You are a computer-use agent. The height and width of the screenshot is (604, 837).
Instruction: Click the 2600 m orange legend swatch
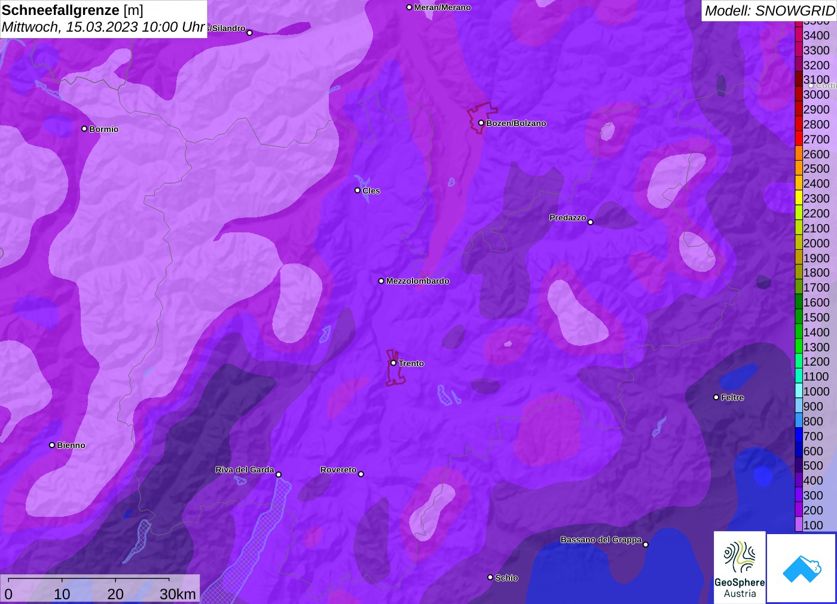[799, 154]
